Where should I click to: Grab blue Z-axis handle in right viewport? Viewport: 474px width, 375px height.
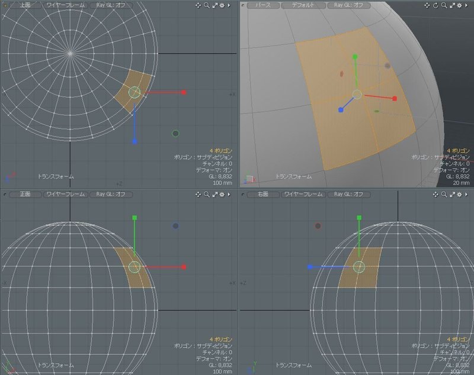click(x=310, y=267)
